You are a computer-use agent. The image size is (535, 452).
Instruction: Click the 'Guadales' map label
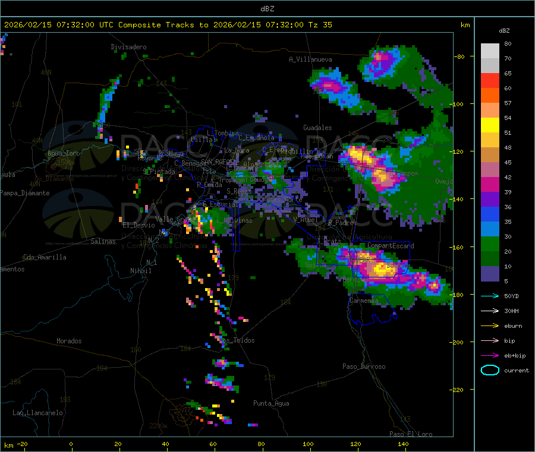coord(317,128)
